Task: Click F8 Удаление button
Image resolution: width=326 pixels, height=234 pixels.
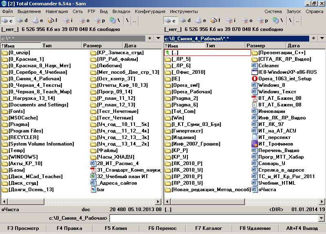Action: point(255,228)
